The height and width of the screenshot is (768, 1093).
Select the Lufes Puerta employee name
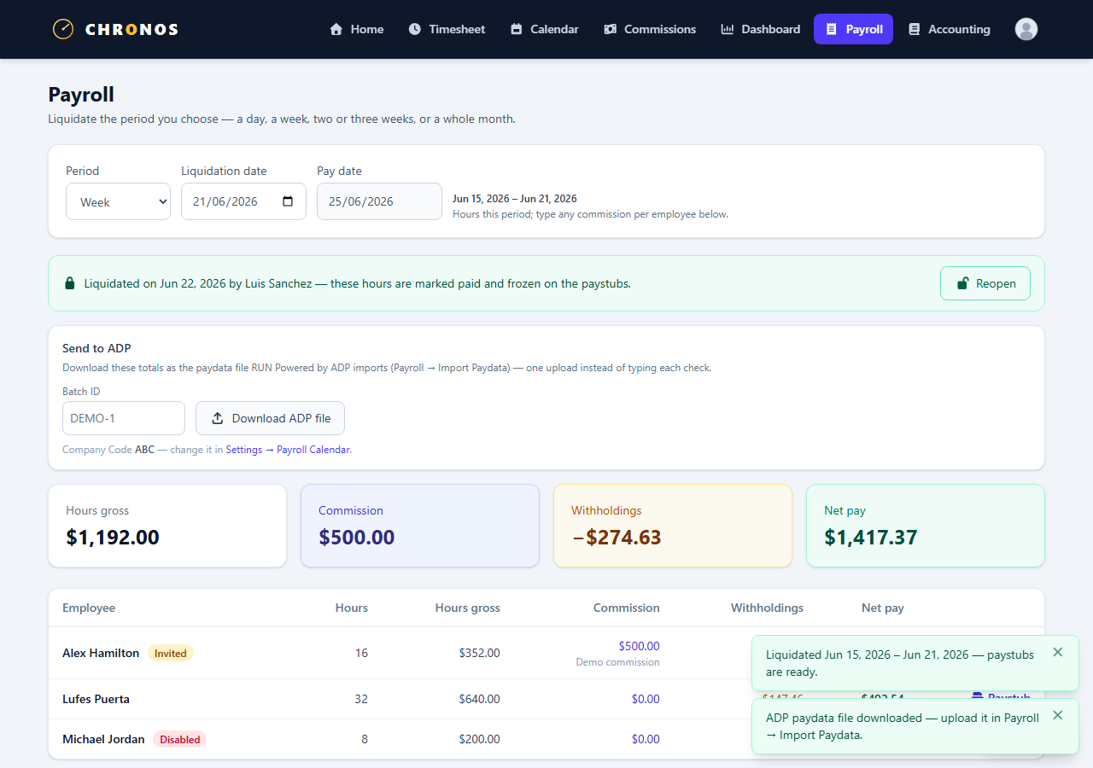(x=96, y=699)
